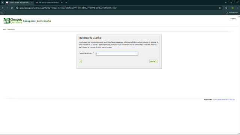Click the page's vertical scrollbar

coord(239,75)
